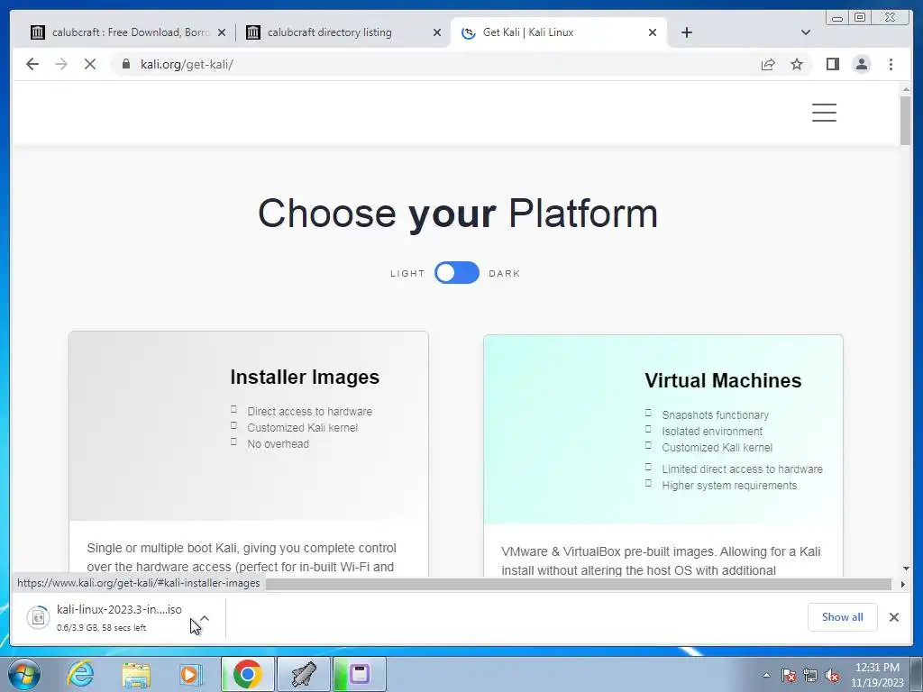Viewport: 923px width, 692px height.
Task: Open the purple app in the taskbar
Action: point(360,674)
